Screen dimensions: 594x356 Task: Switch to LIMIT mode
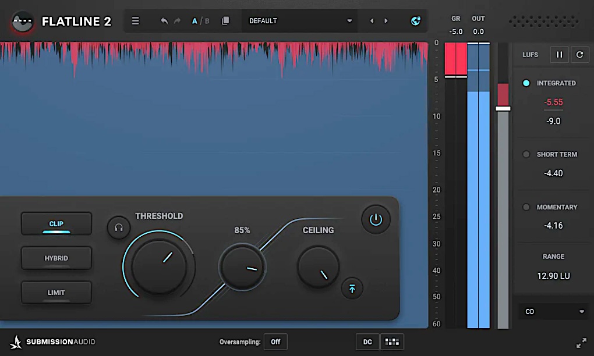56,292
